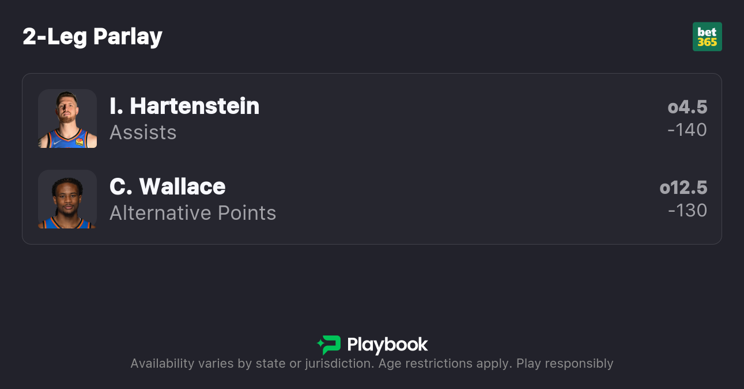Click the Play responsibly disclaimer text
744x389 pixels.
(564, 364)
